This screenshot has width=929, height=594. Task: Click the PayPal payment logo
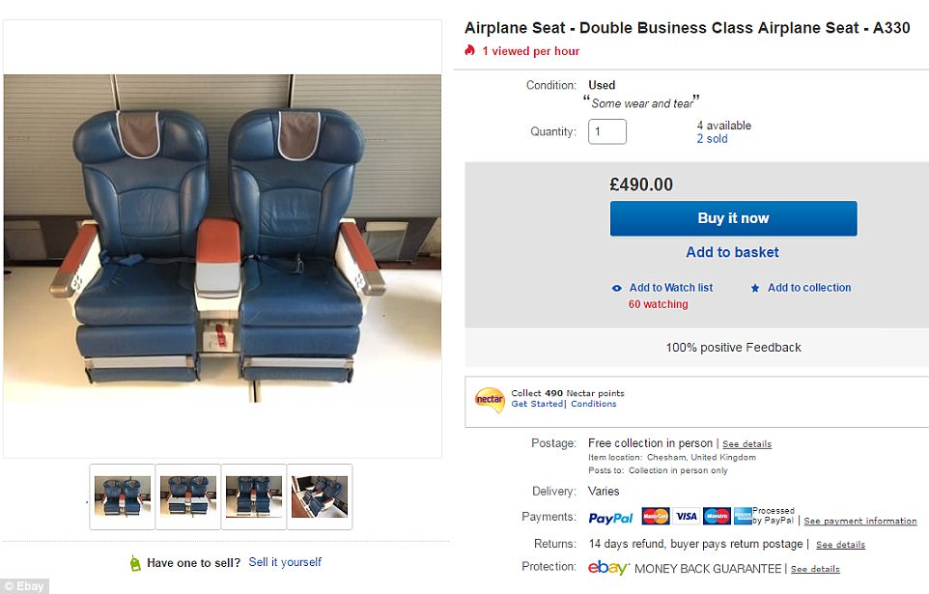click(x=610, y=518)
